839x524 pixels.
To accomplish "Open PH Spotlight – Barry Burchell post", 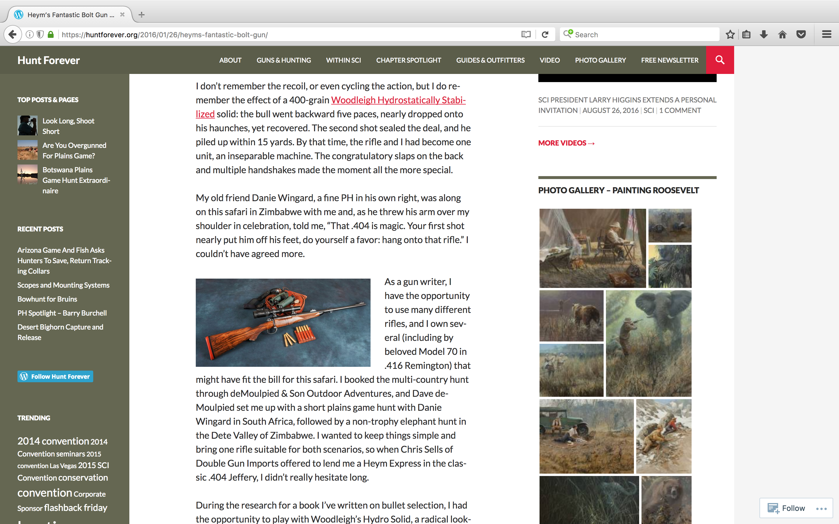I will [x=62, y=313].
